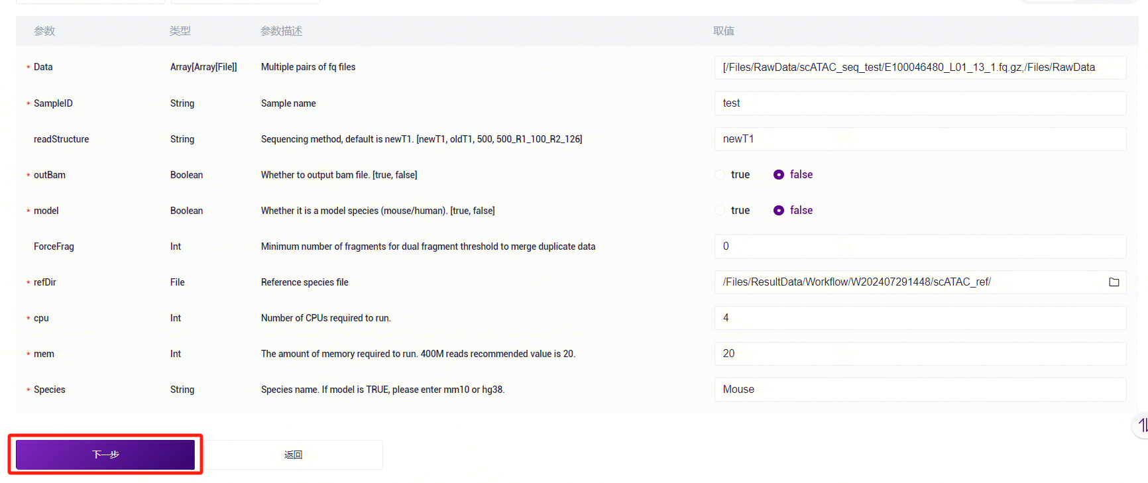Image resolution: width=1148 pixels, height=483 pixels.
Task: Click the 参数描述 column header
Action: [282, 31]
